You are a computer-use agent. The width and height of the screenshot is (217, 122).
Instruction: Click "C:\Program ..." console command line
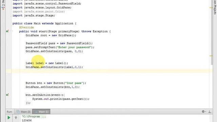34,117
